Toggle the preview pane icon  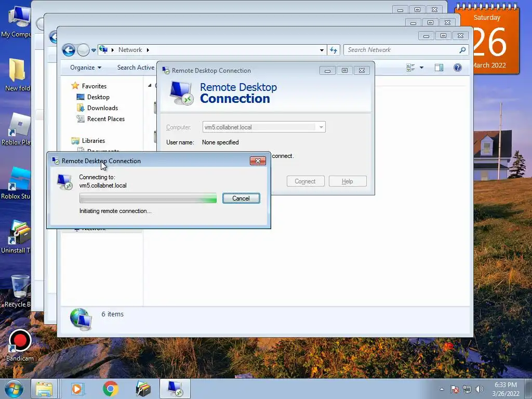coord(439,68)
